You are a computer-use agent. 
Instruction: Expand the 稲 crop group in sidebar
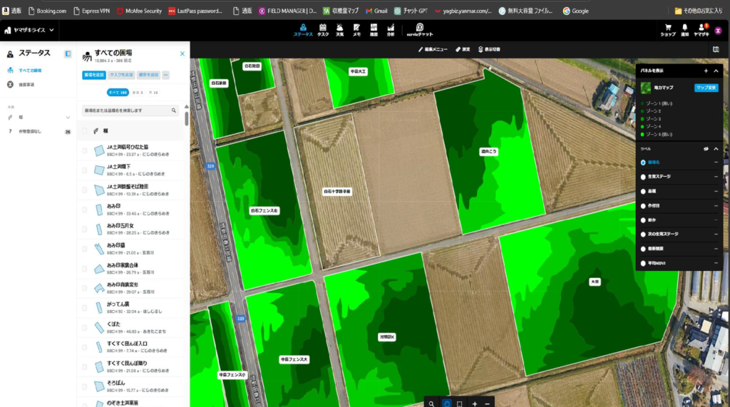68,117
